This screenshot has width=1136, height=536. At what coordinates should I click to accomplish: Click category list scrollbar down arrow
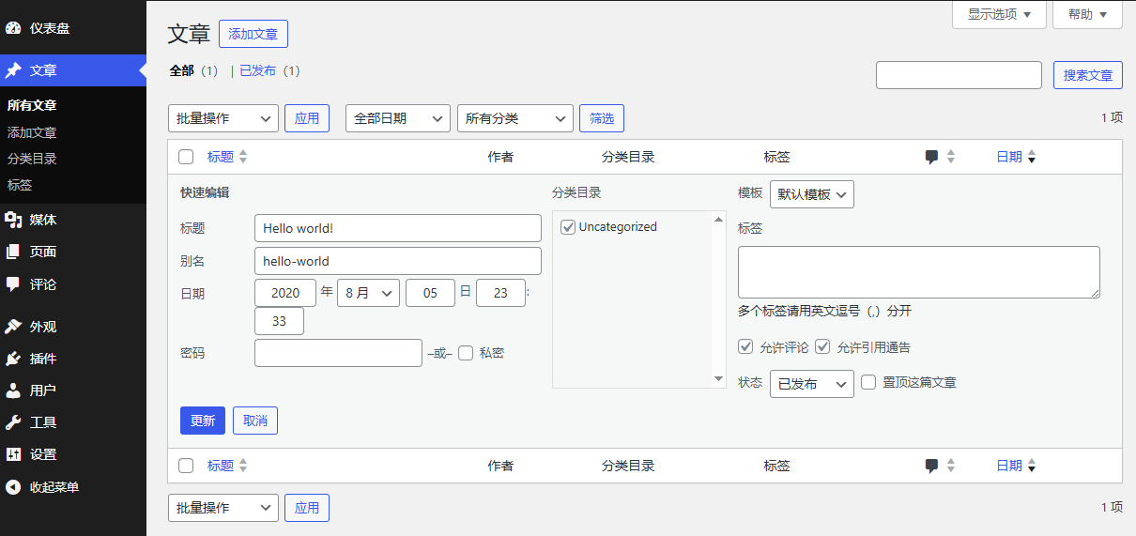(719, 379)
